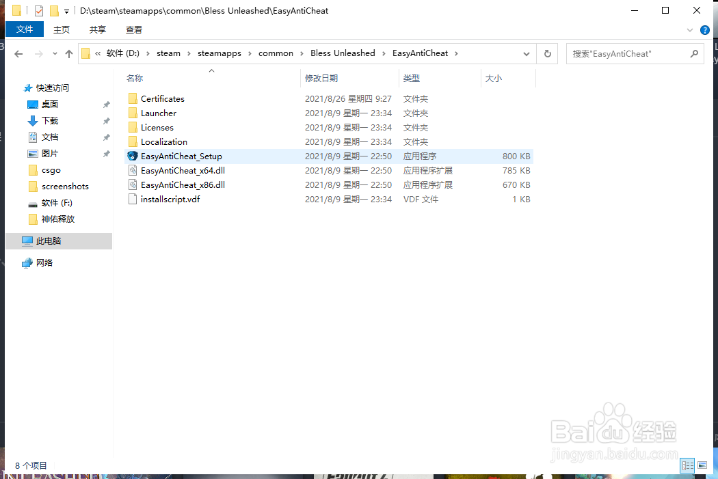Image resolution: width=718 pixels, height=479 pixels.
Task: Expand chevron after common breadcrumb
Action: (x=302, y=53)
